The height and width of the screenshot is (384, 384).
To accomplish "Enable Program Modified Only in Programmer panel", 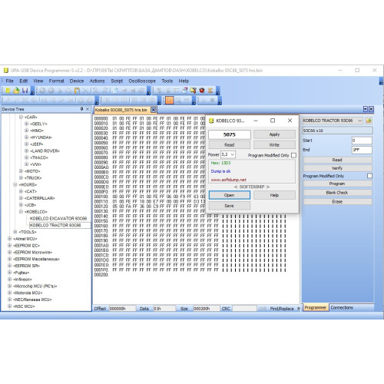I will click(369, 176).
